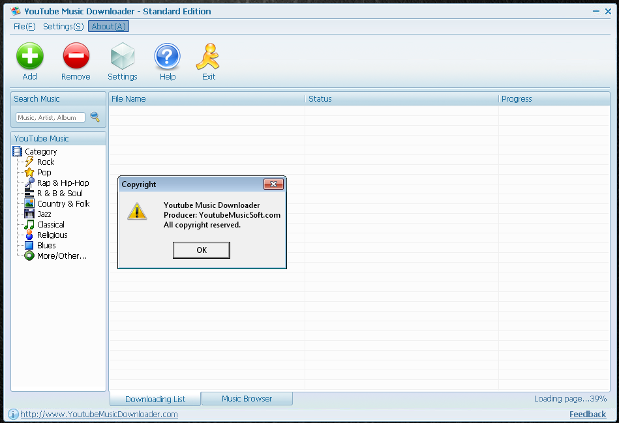This screenshot has width=619, height=423.
Task: Open the About(A) menu
Action: 108,27
